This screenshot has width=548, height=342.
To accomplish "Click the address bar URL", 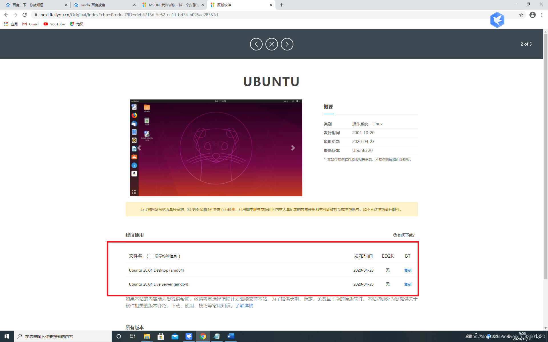I will [x=129, y=15].
